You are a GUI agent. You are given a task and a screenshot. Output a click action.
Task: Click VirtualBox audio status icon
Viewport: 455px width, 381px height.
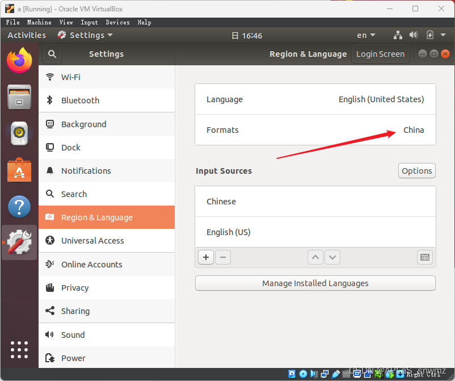pos(314,374)
